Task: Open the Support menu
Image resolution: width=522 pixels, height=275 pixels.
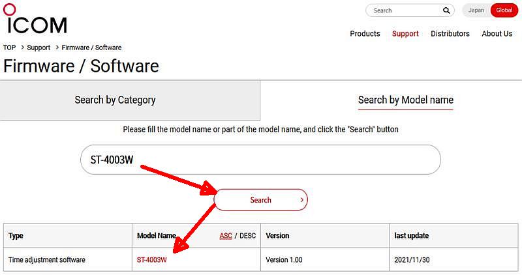Action: [405, 34]
